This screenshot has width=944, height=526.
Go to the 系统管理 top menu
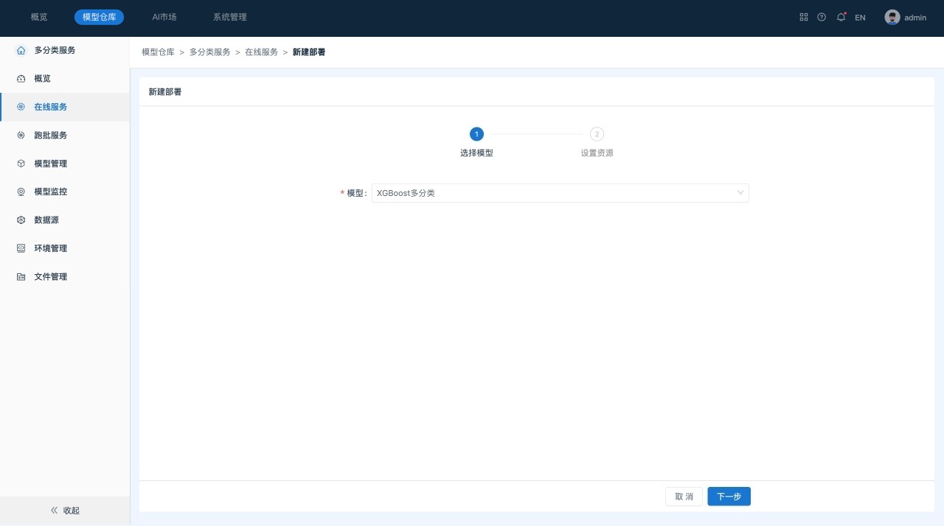click(230, 17)
